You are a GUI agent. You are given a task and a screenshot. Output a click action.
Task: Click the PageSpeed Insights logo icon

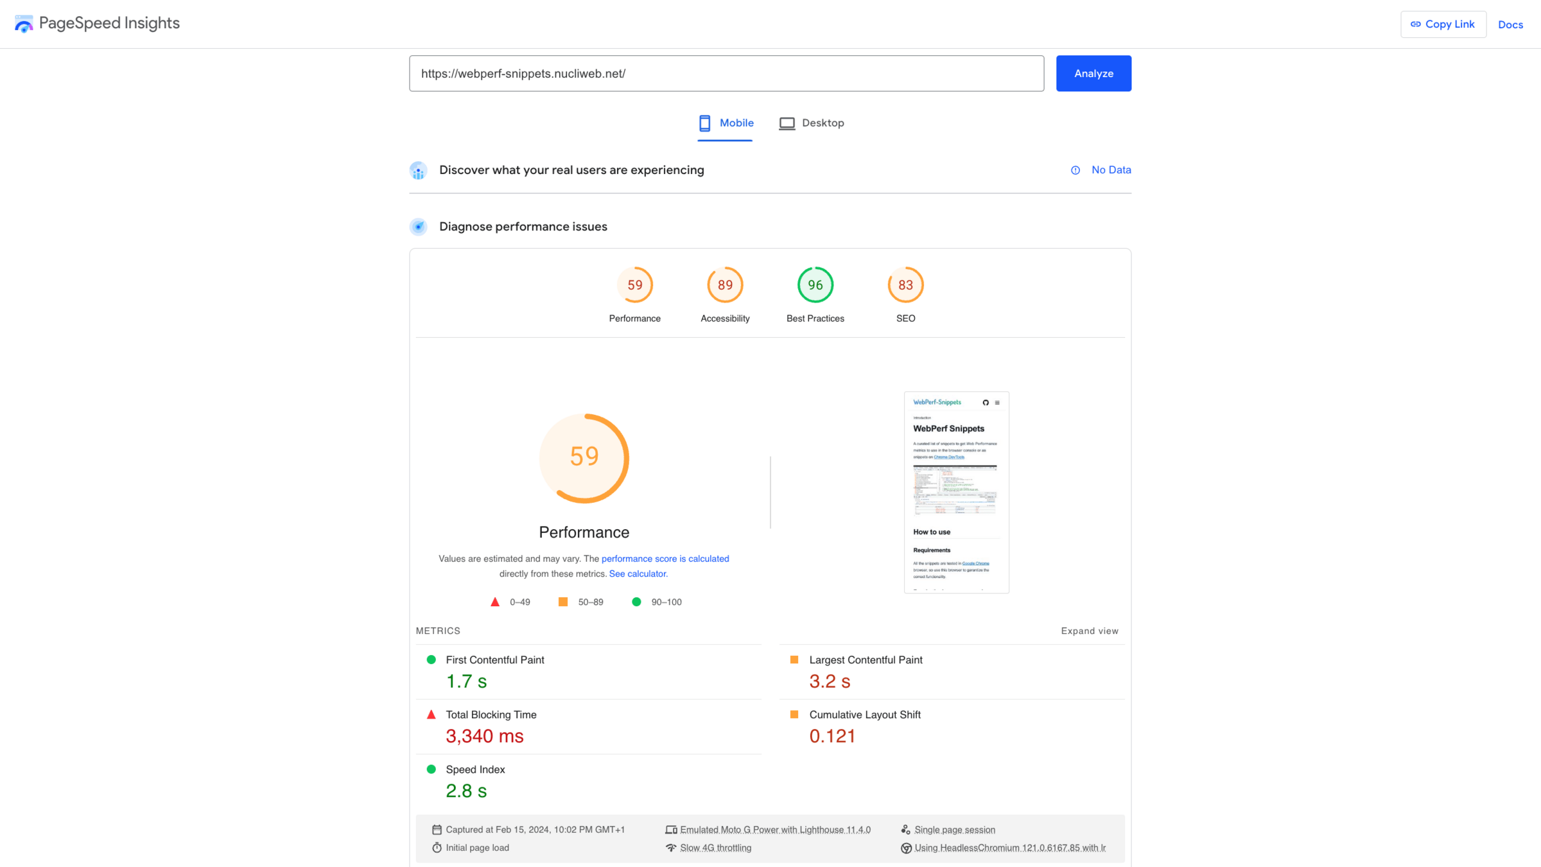click(x=24, y=24)
